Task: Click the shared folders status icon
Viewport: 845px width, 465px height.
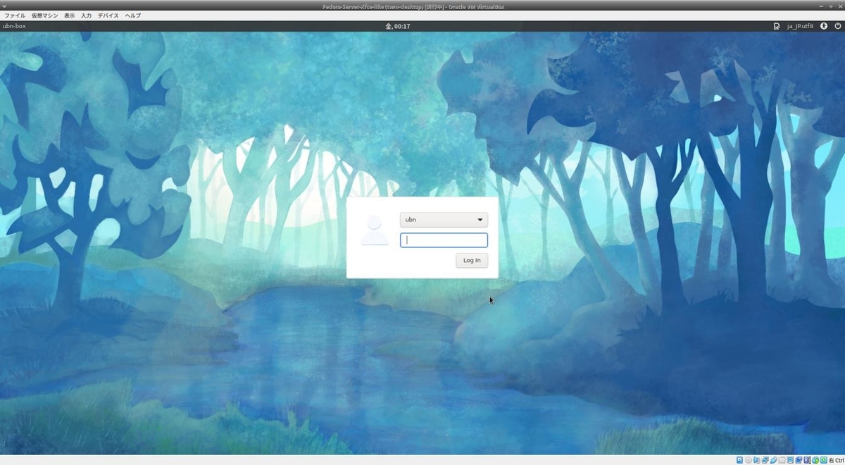Action: (x=782, y=460)
